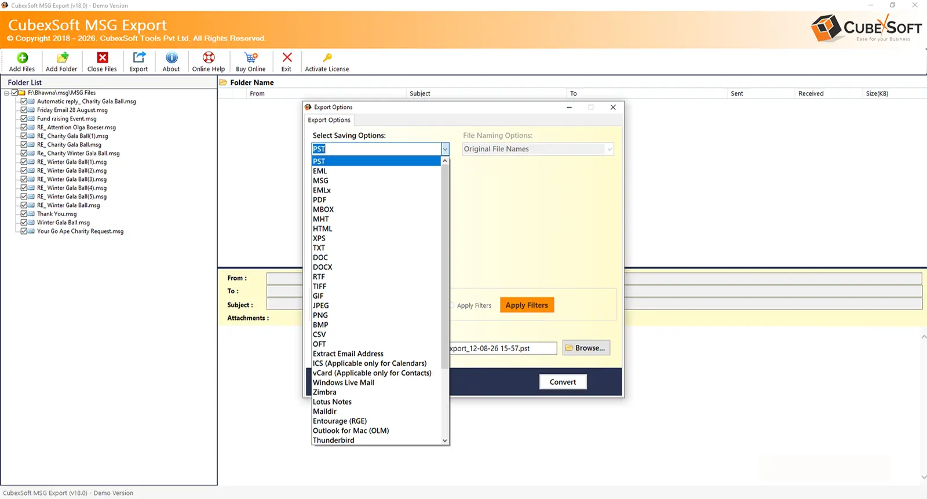Click the Close Files red X icon

pyautogui.click(x=103, y=57)
